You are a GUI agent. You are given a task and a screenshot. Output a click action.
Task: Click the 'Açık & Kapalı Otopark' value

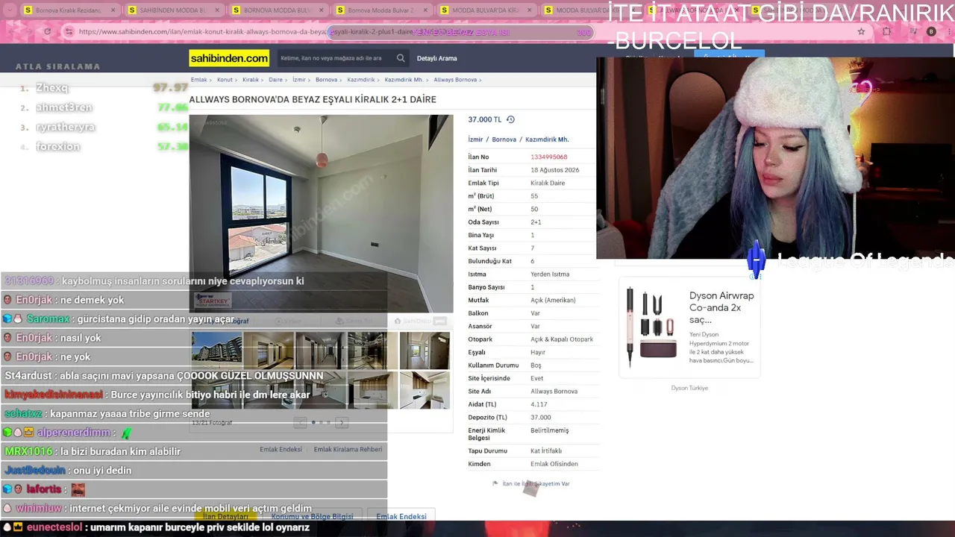[562, 339]
